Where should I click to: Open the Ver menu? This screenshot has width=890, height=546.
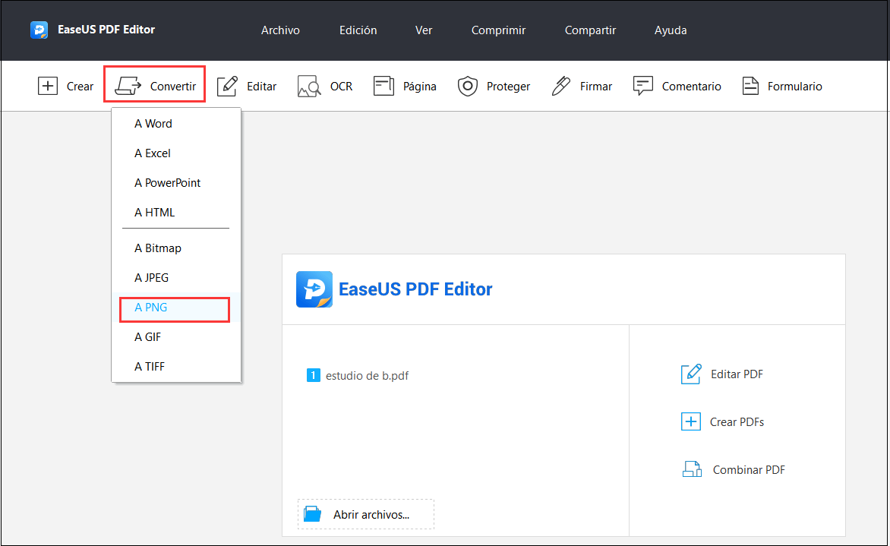tap(424, 30)
